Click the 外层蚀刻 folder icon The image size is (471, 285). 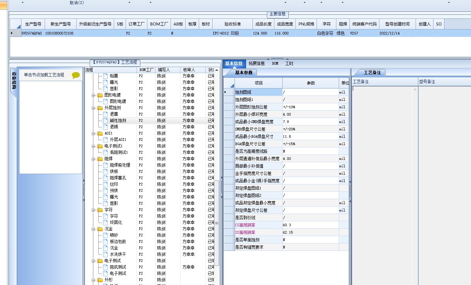pos(100,108)
